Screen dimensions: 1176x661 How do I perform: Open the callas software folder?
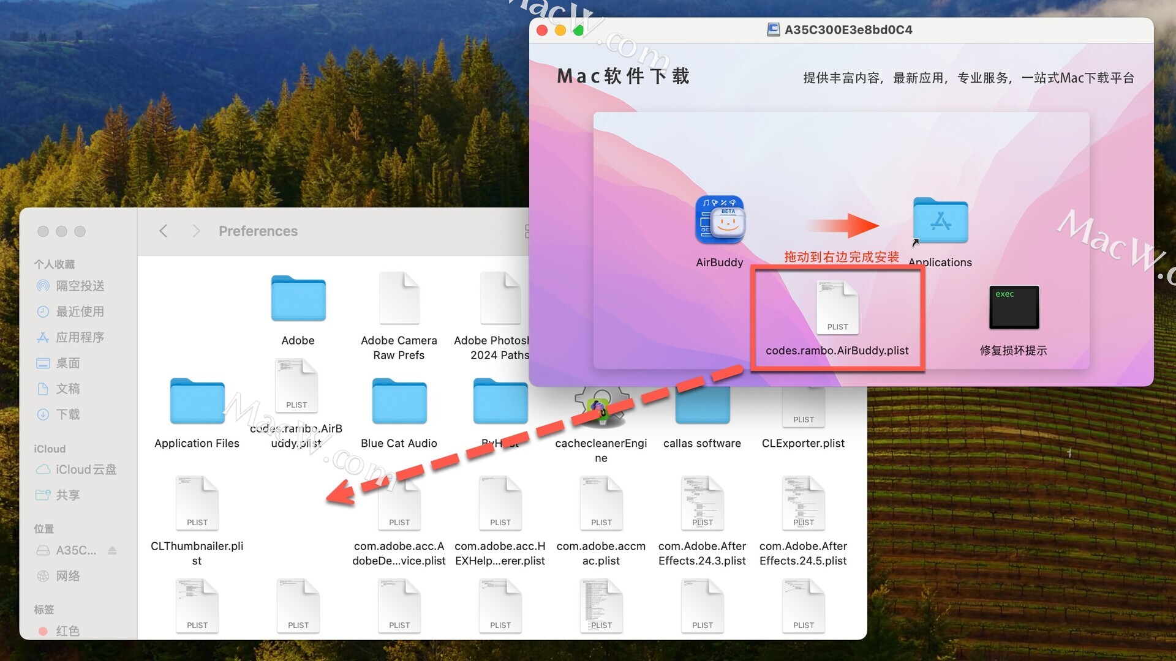[703, 405]
